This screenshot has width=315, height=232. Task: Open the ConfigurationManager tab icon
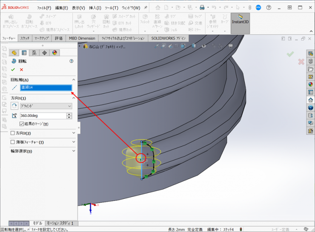coord(34,53)
